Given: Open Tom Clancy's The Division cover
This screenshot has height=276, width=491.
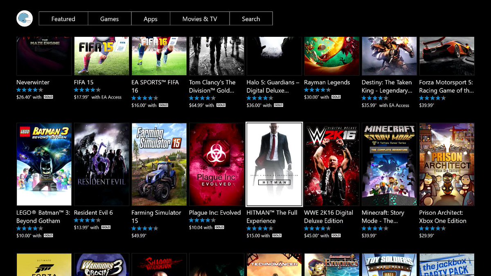Looking at the screenshot, I should click(x=216, y=56).
